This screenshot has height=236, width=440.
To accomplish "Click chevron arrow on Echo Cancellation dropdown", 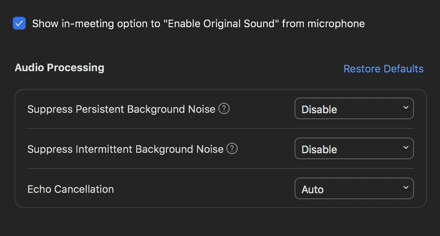I will [406, 188].
